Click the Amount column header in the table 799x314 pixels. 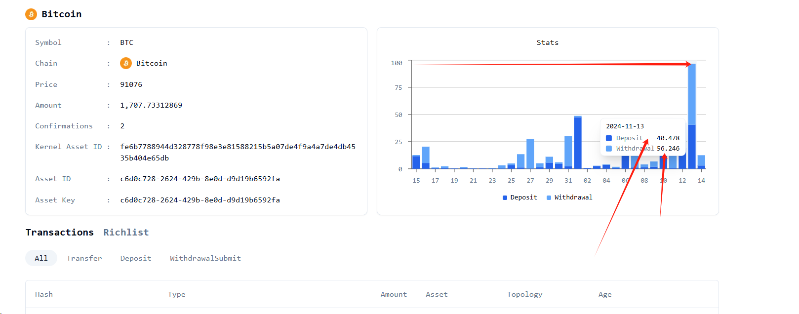pyautogui.click(x=394, y=294)
